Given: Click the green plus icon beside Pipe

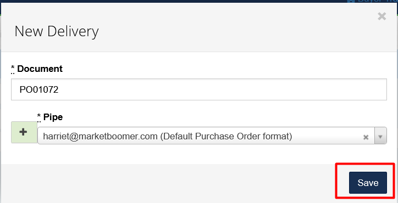Looking at the screenshot, I should [x=24, y=132].
